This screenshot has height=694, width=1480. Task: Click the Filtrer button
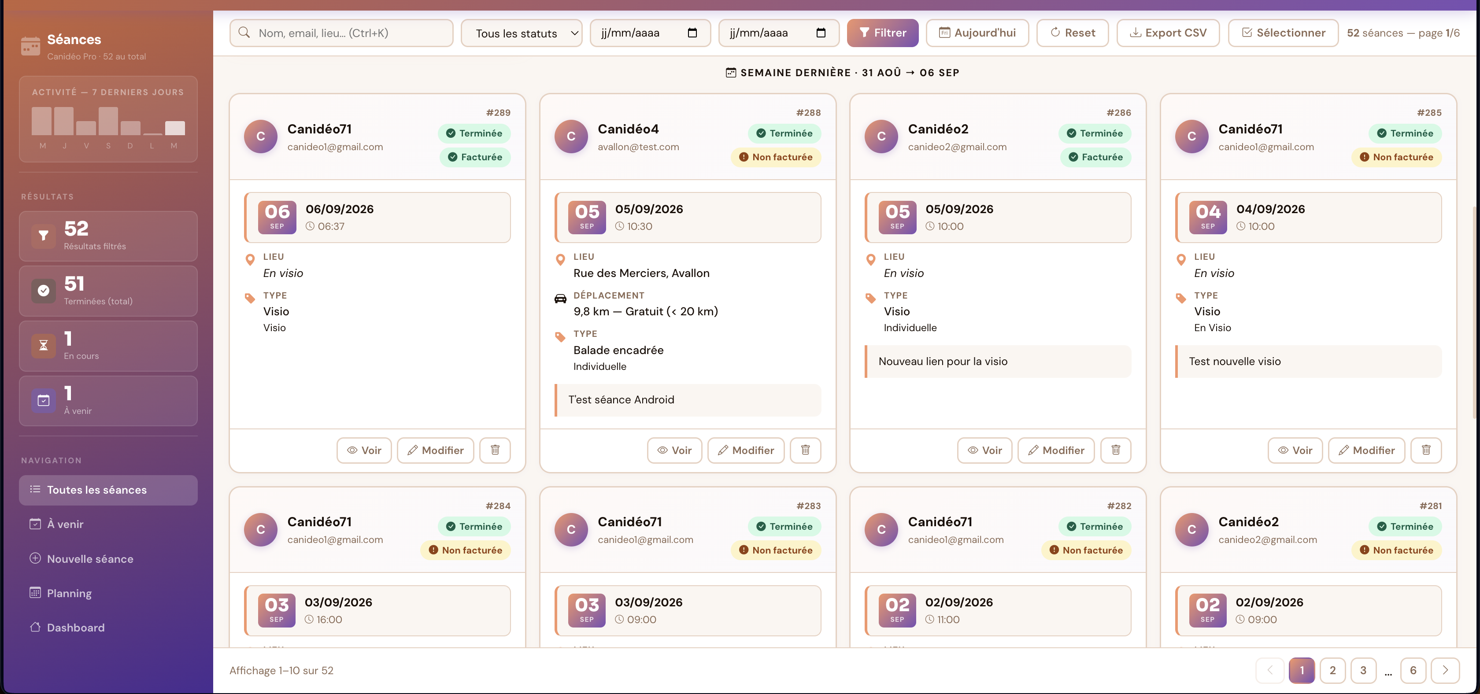(x=882, y=33)
